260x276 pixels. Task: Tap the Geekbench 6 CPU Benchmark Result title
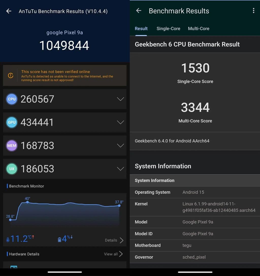click(187, 44)
